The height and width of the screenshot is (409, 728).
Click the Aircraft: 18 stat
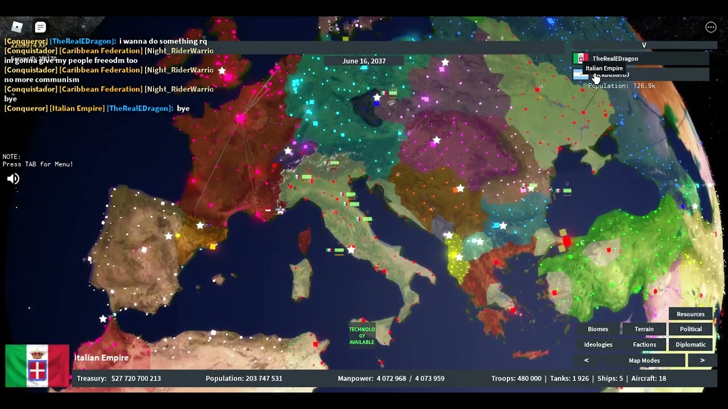[x=648, y=378]
